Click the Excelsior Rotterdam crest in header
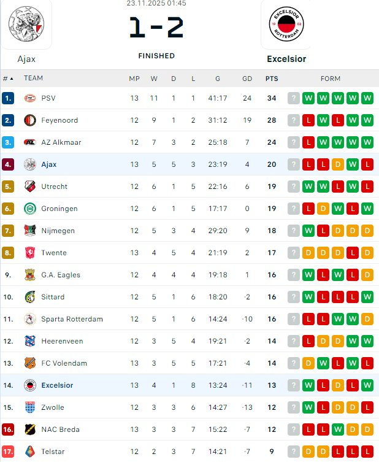This screenshot has height=462, width=379. (x=286, y=24)
